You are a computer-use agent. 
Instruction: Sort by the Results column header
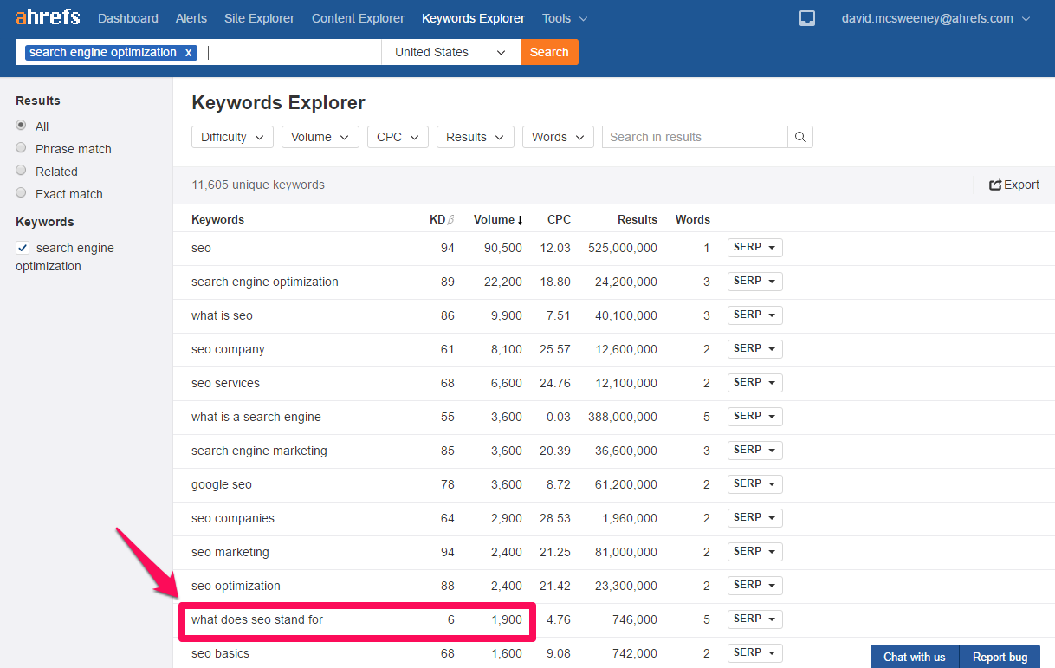click(x=638, y=220)
